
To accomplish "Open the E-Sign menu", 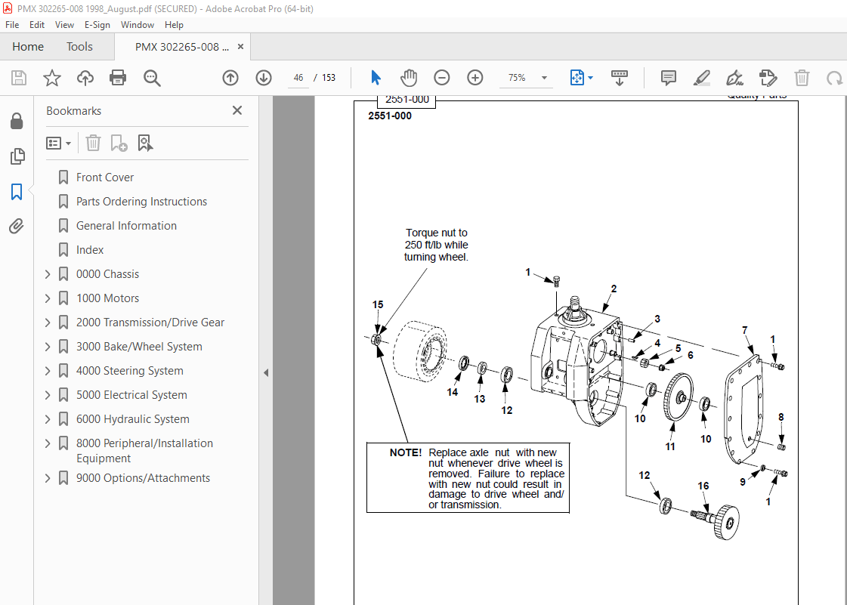I will click(97, 25).
